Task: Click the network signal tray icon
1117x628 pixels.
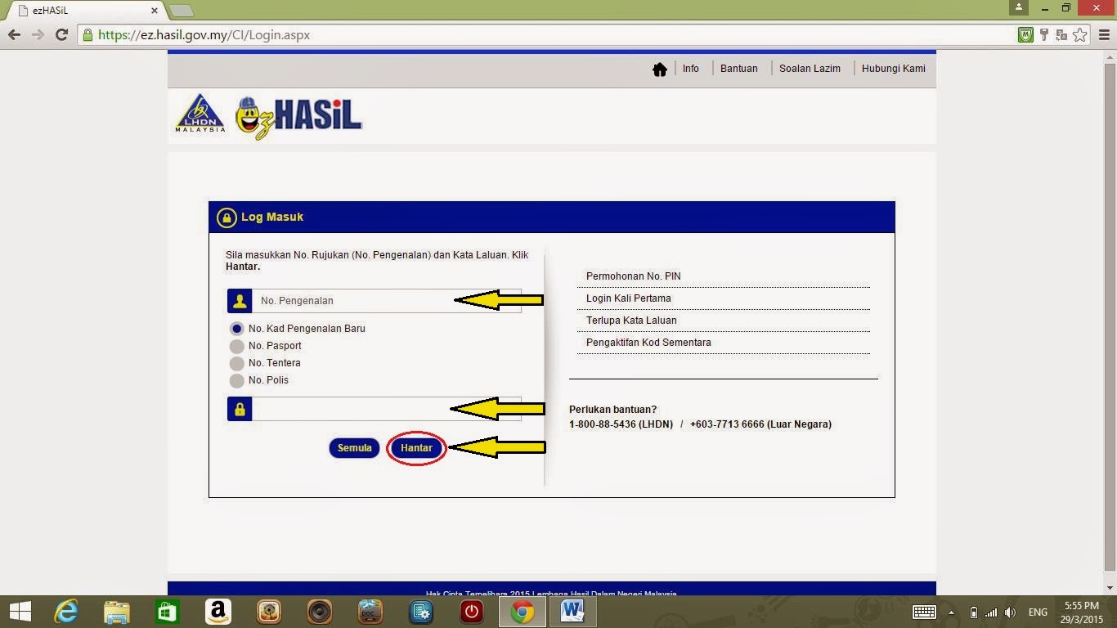Action: pyautogui.click(x=991, y=612)
